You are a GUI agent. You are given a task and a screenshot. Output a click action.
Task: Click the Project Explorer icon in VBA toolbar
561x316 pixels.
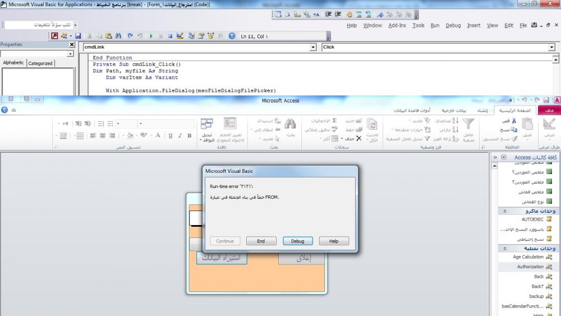pyautogui.click(x=191, y=36)
